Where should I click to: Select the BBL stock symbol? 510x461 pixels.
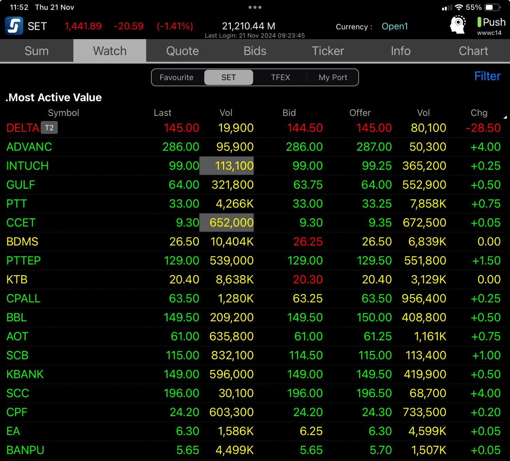click(x=17, y=318)
